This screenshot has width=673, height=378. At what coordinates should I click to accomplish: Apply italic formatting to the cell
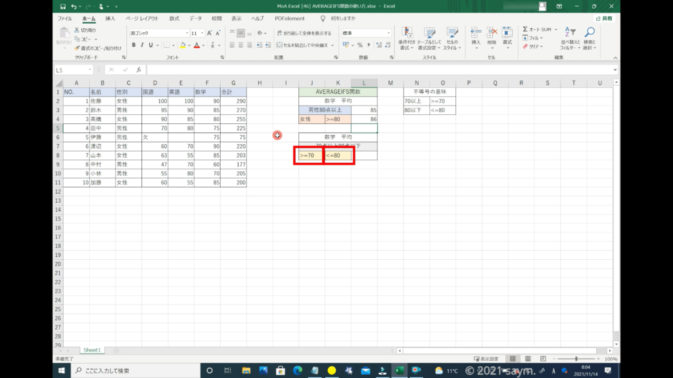(142, 45)
